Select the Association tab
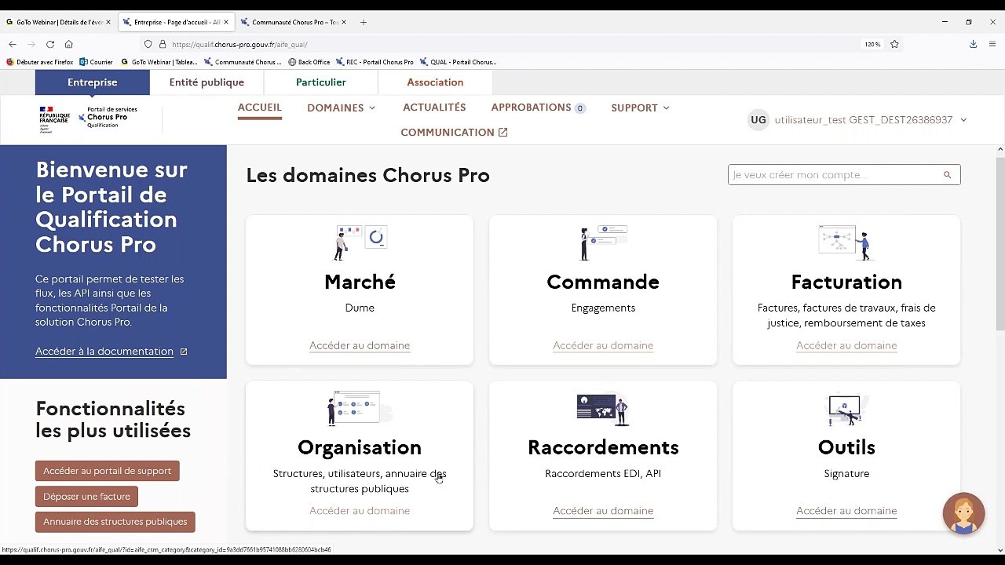1005x565 pixels. [435, 82]
